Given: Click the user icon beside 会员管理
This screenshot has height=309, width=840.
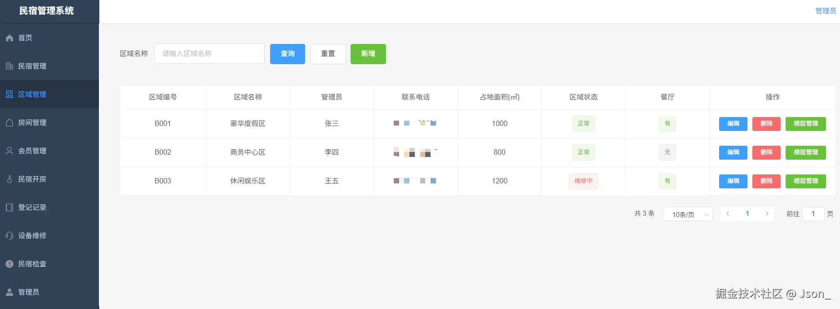Looking at the screenshot, I should (x=9, y=151).
